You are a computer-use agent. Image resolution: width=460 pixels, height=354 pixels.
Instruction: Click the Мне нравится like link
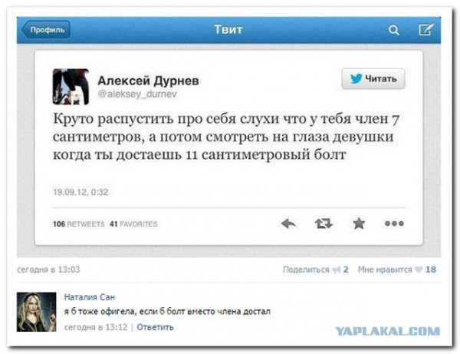coord(385,270)
